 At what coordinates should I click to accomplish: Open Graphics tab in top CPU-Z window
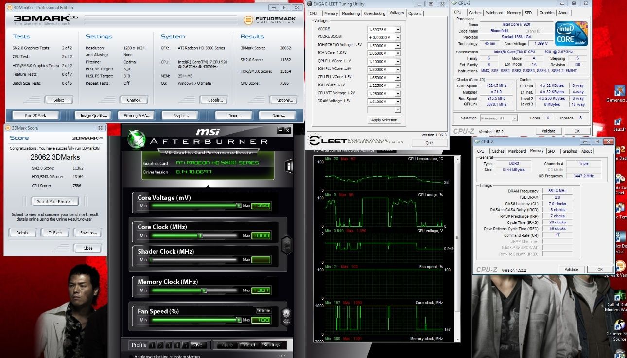[547, 13]
